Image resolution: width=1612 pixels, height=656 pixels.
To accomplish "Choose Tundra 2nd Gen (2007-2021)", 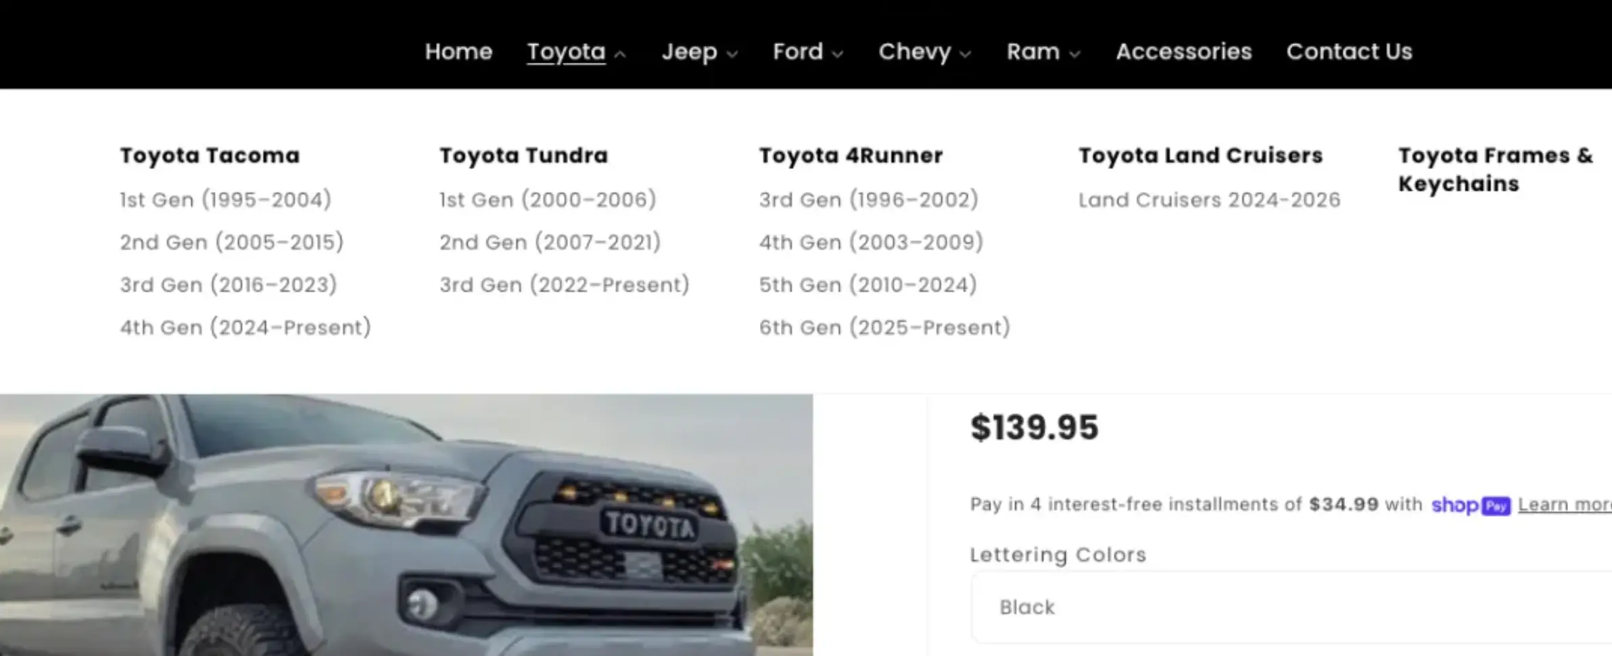I will click(x=550, y=242).
